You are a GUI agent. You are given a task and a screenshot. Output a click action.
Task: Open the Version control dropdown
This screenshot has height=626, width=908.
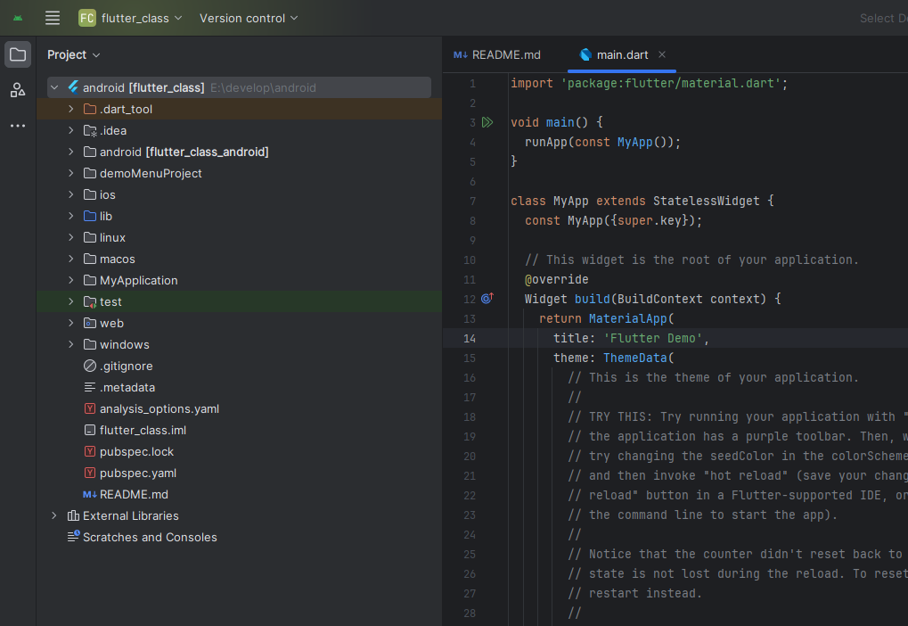pyautogui.click(x=249, y=18)
